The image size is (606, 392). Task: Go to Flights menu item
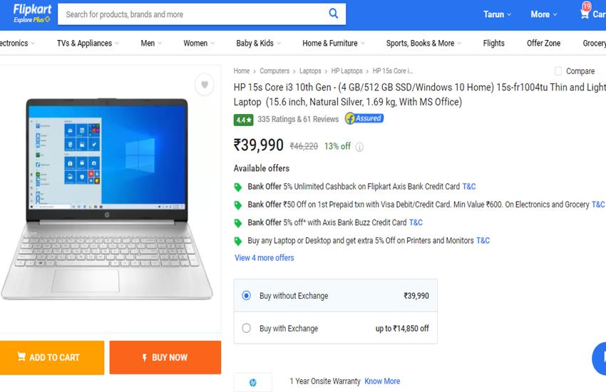pyautogui.click(x=493, y=43)
